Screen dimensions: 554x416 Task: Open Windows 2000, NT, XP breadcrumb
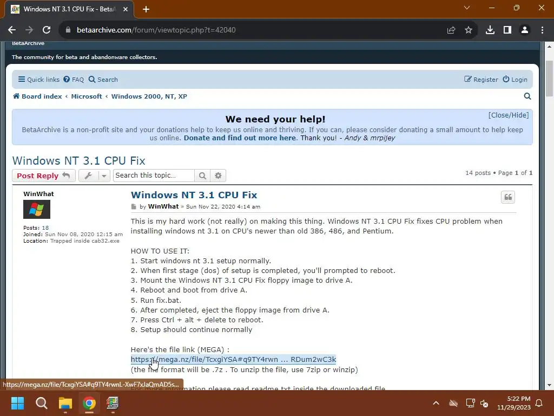(149, 96)
